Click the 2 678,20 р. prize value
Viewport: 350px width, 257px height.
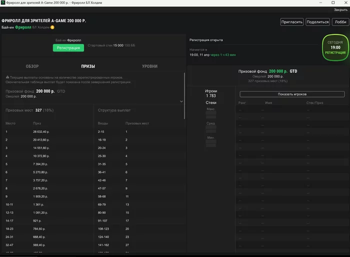(40, 189)
